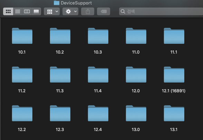
Task: Click the folder name label 12.3
Action: [60, 130]
